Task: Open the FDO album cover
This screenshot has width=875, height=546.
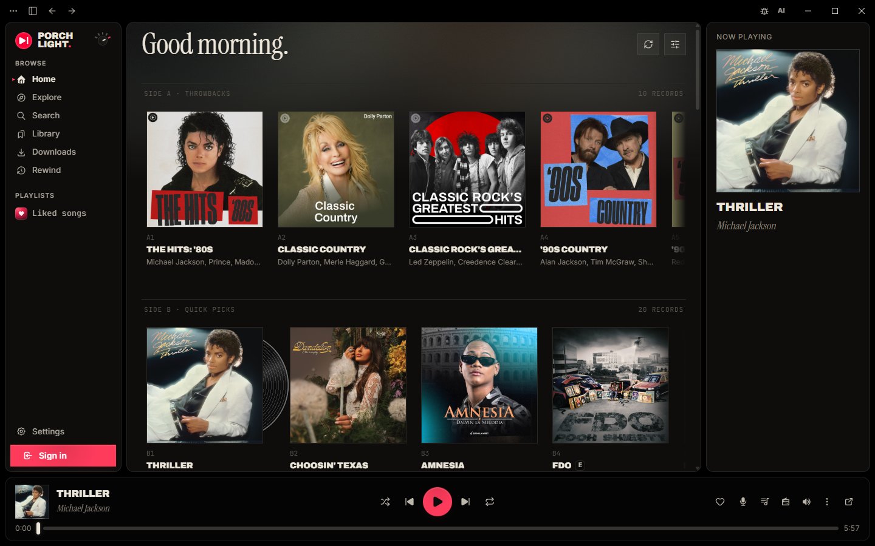Action: point(611,385)
